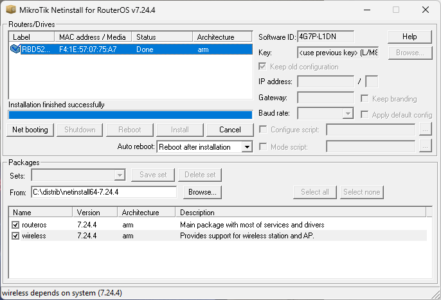Click the Mode script path field
Viewport: 441px width, 300px height.
[370, 146]
